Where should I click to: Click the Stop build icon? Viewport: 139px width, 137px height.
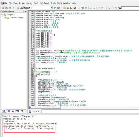(13, 8)
